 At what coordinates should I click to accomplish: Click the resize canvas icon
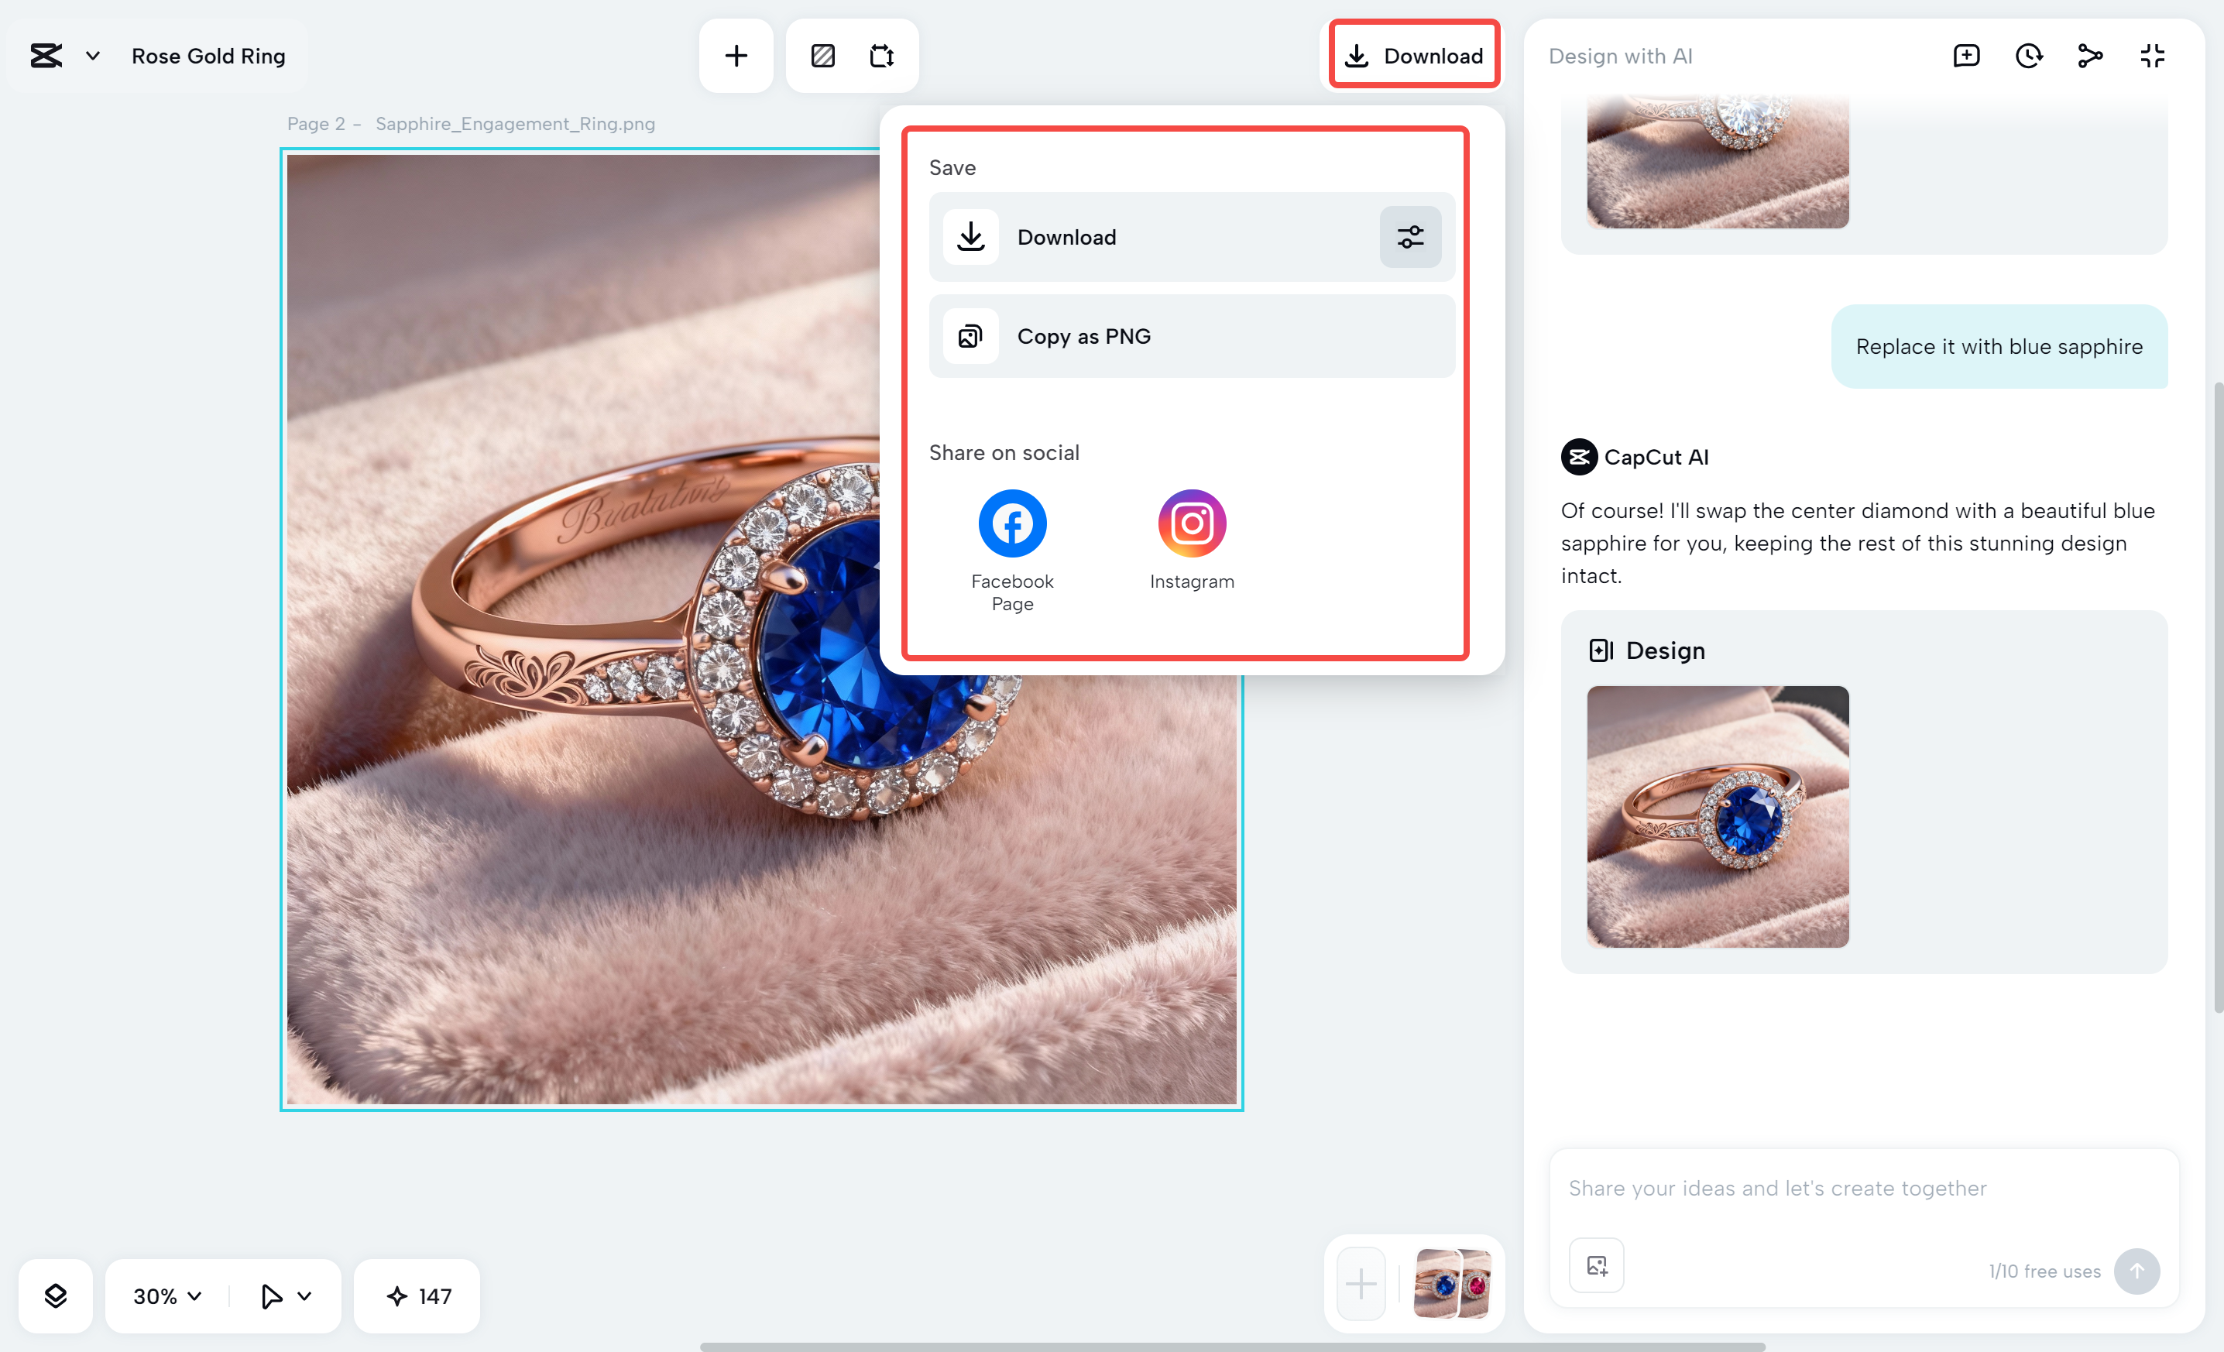pyautogui.click(x=881, y=56)
